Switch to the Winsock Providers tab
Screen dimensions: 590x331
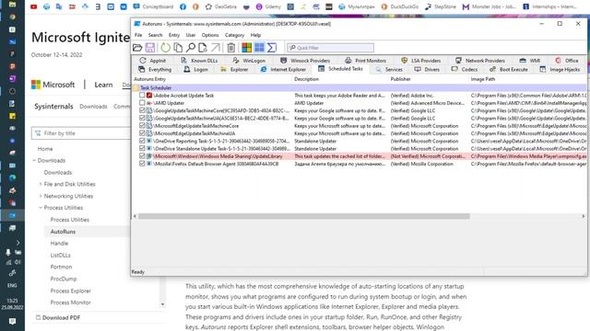[305, 61]
